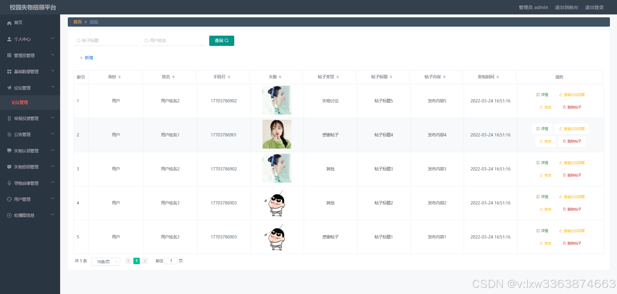This screenshot has width=617, height=294.
Task: Go to the next page arrow
Action: (x=145, y=261)
